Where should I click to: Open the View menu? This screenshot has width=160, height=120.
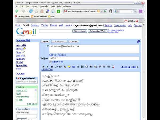click(27, 6)
